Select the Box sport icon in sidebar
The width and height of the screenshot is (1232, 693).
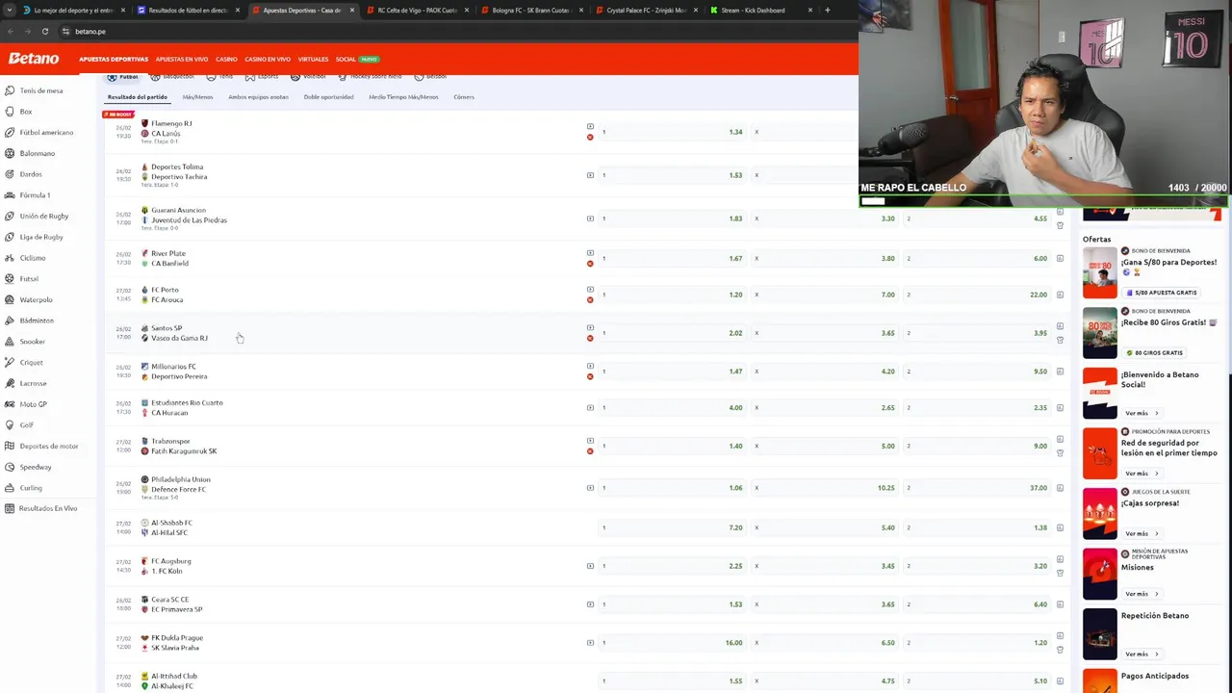pyautogui.click(x=10, y=112)
